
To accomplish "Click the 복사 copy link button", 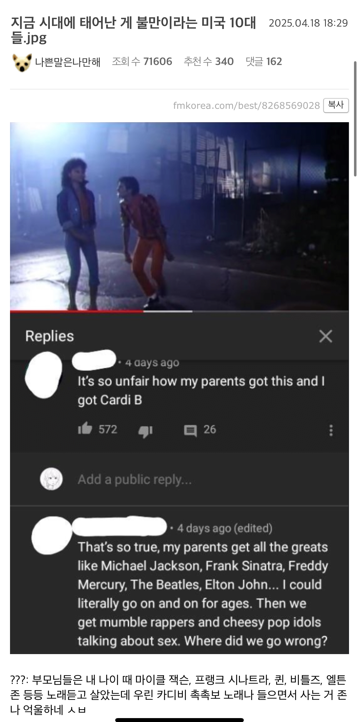I will (336, 105).
